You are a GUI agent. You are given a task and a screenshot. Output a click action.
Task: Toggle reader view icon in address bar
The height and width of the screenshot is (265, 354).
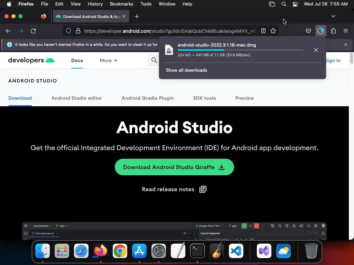[263, 31]
